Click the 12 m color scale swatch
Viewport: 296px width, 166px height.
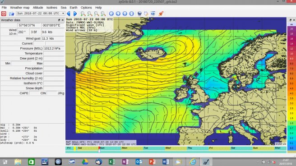pos(291,49)
